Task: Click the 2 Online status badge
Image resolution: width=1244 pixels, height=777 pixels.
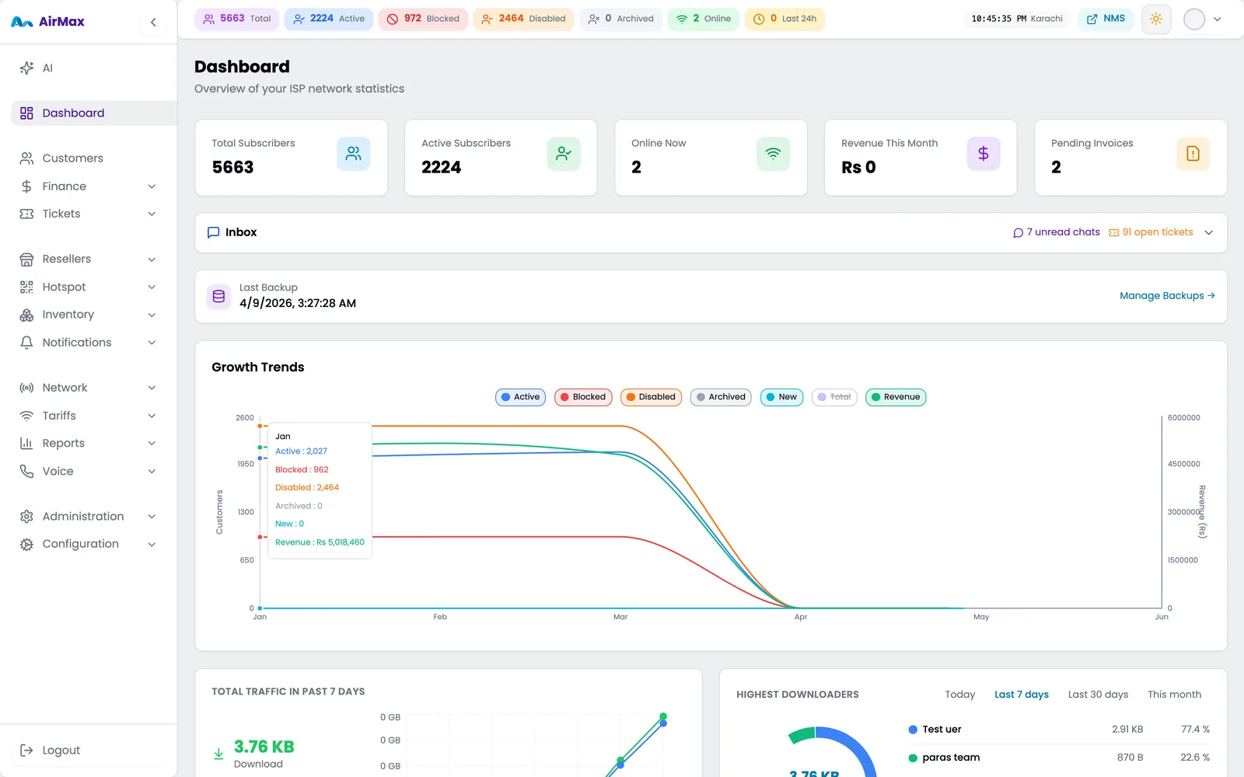Action: [703, 19]
